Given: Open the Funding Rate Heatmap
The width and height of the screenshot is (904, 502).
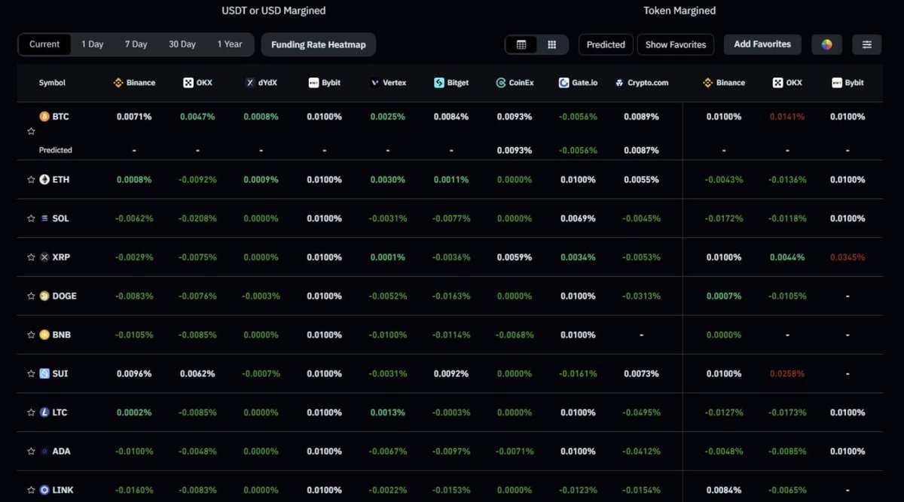Looking at the screenshot, I should [319, 44].
